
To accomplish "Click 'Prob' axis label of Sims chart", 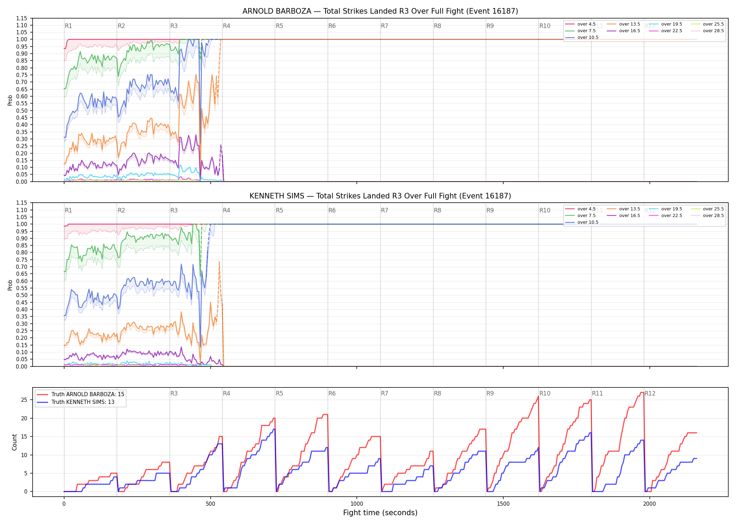I will point(10,285).
